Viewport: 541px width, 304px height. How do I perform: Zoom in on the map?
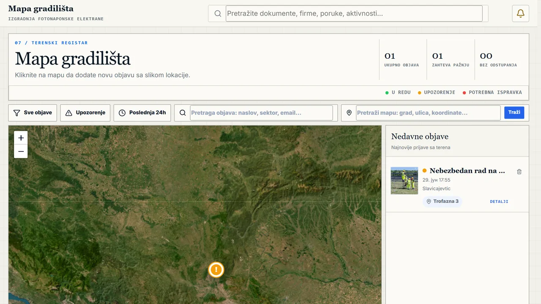(21, 138)
